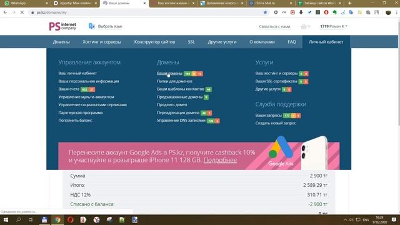Viewport: 400px width, 225px height.
Task: Open Ваша персональная информация link
Action: 89,81
